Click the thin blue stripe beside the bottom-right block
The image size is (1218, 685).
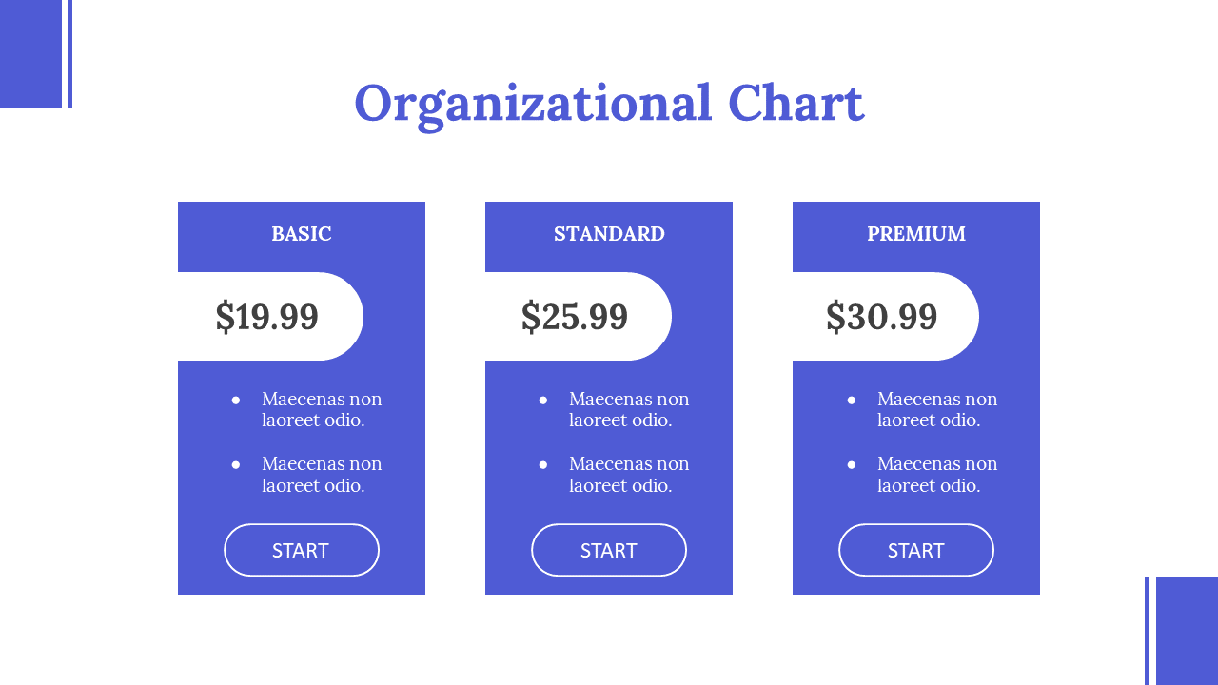[x=1147, y=631]
